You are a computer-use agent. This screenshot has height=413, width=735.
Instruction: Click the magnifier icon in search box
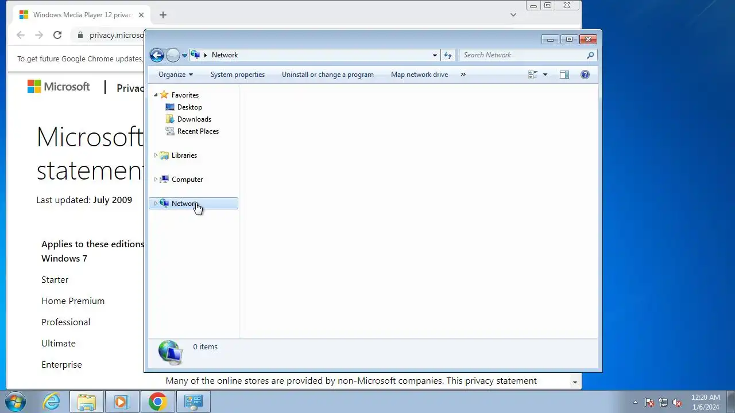pos(590,55)
